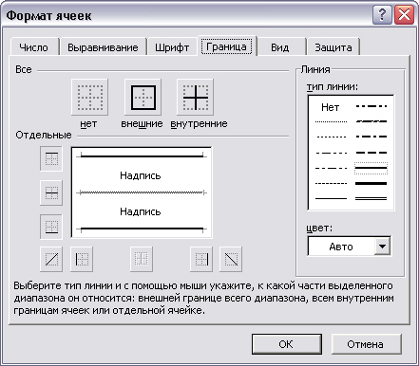The image size is (419, 366).
Task: Select the 'Граница' tab
Action: [x=227, y=46]
